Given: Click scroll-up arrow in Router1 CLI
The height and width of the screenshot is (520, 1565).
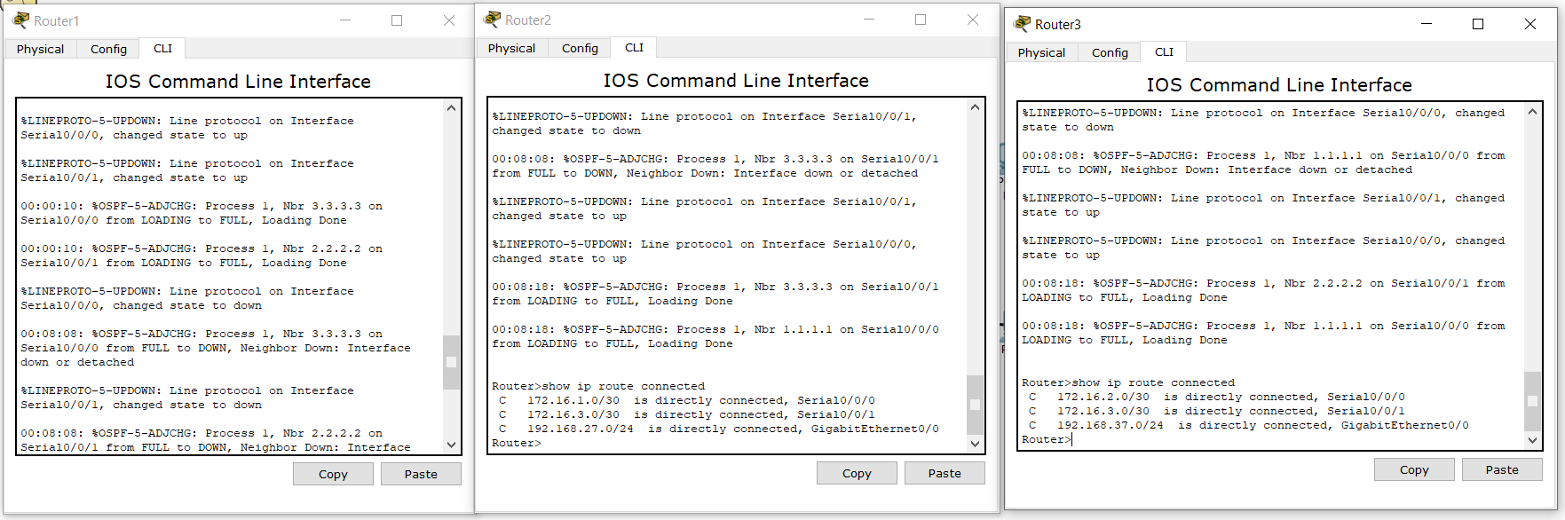Looking at the screenshot, I should pos(451,108).
